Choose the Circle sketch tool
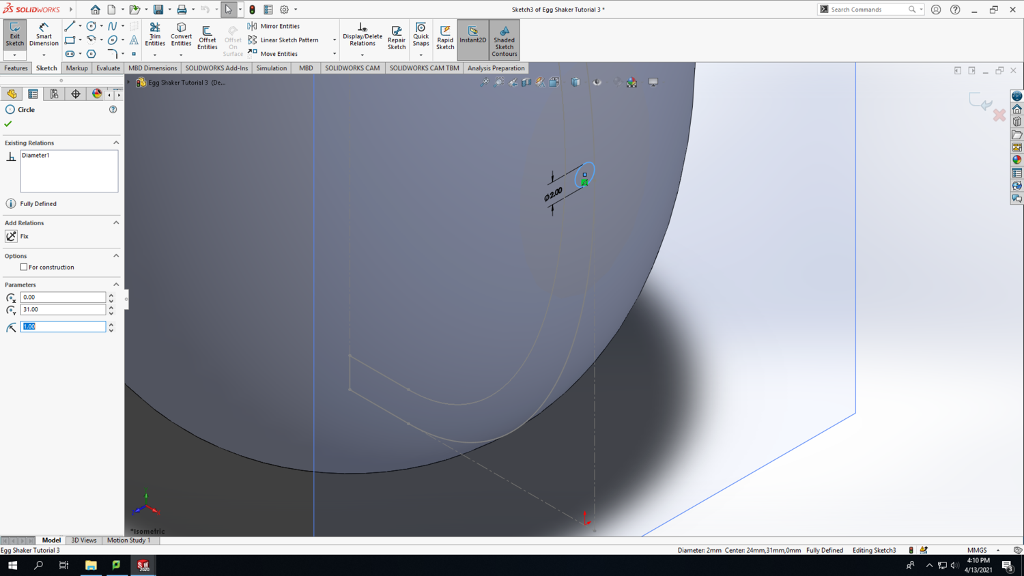 [x=91, y=26]
